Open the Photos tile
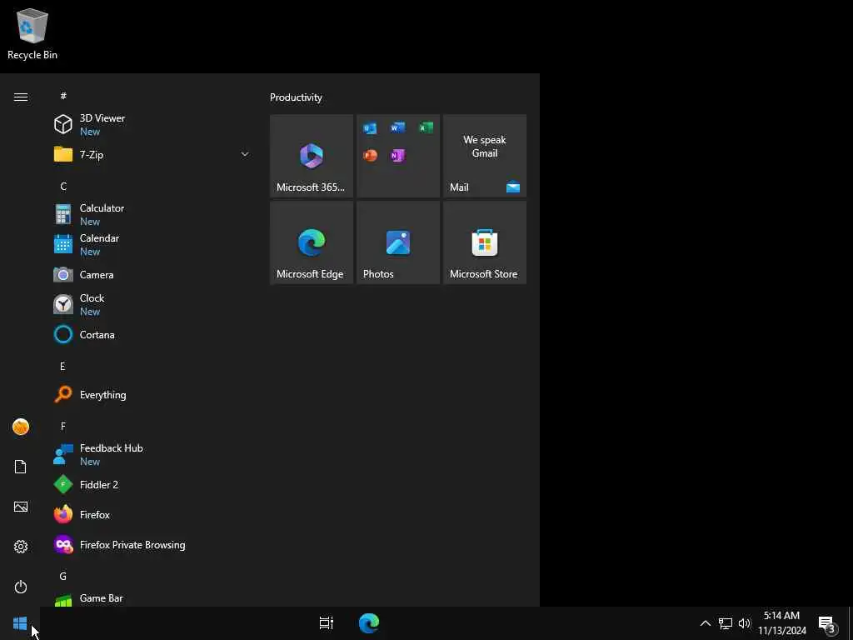This screenshot has height=640, width=853. tap(398, 242)
